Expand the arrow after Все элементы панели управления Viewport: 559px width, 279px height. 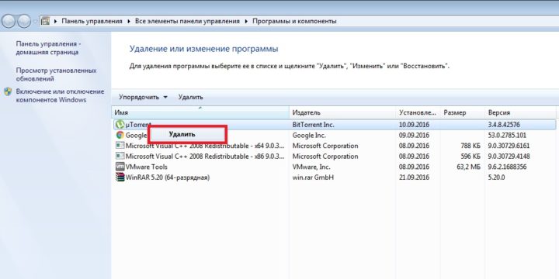point(246,22)
